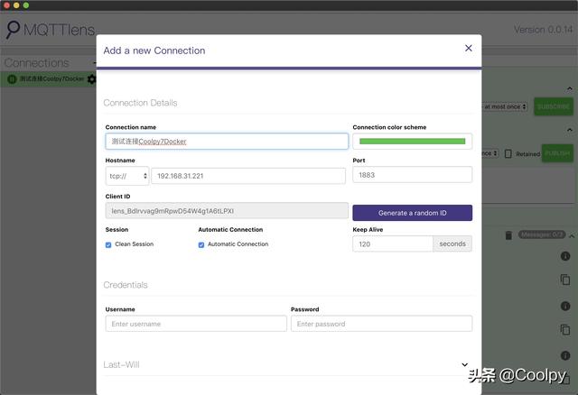This screenshot has height=395, width=578.
Task: Click the topmost message copy icon
Action: 565,280
